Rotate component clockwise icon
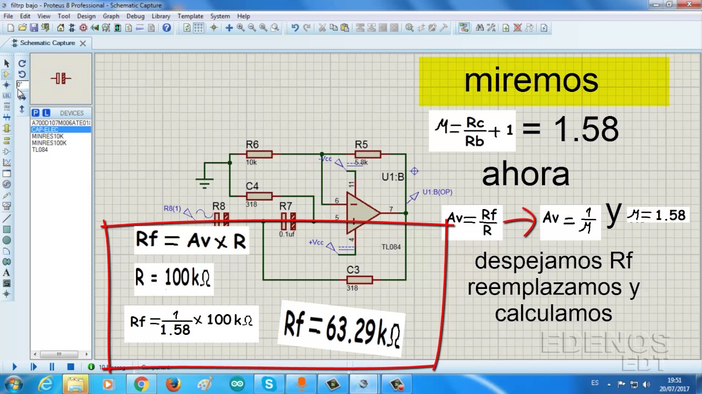The height and width of the screenshot is (394, 702). coord(22,63)
